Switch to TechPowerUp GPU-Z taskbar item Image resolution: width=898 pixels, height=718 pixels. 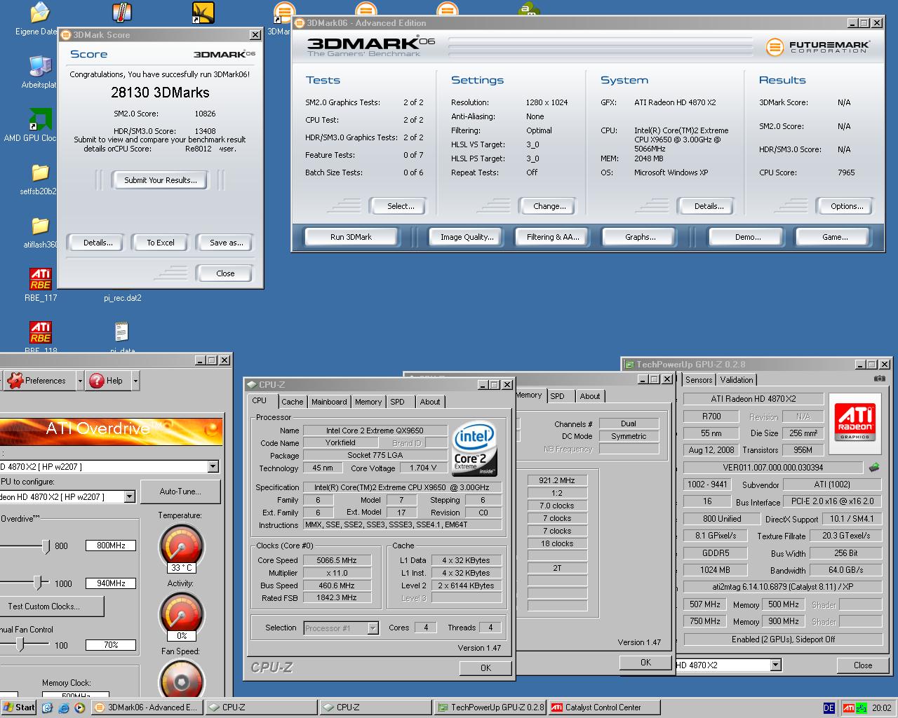[x=490, y=707]
